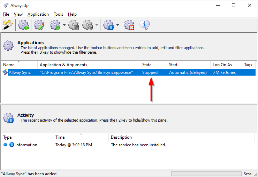Image resolution: width=258 pixels, height=177 pixels.
Task: Click the Stop application gear icon
Action: click(x=74, y=25)
